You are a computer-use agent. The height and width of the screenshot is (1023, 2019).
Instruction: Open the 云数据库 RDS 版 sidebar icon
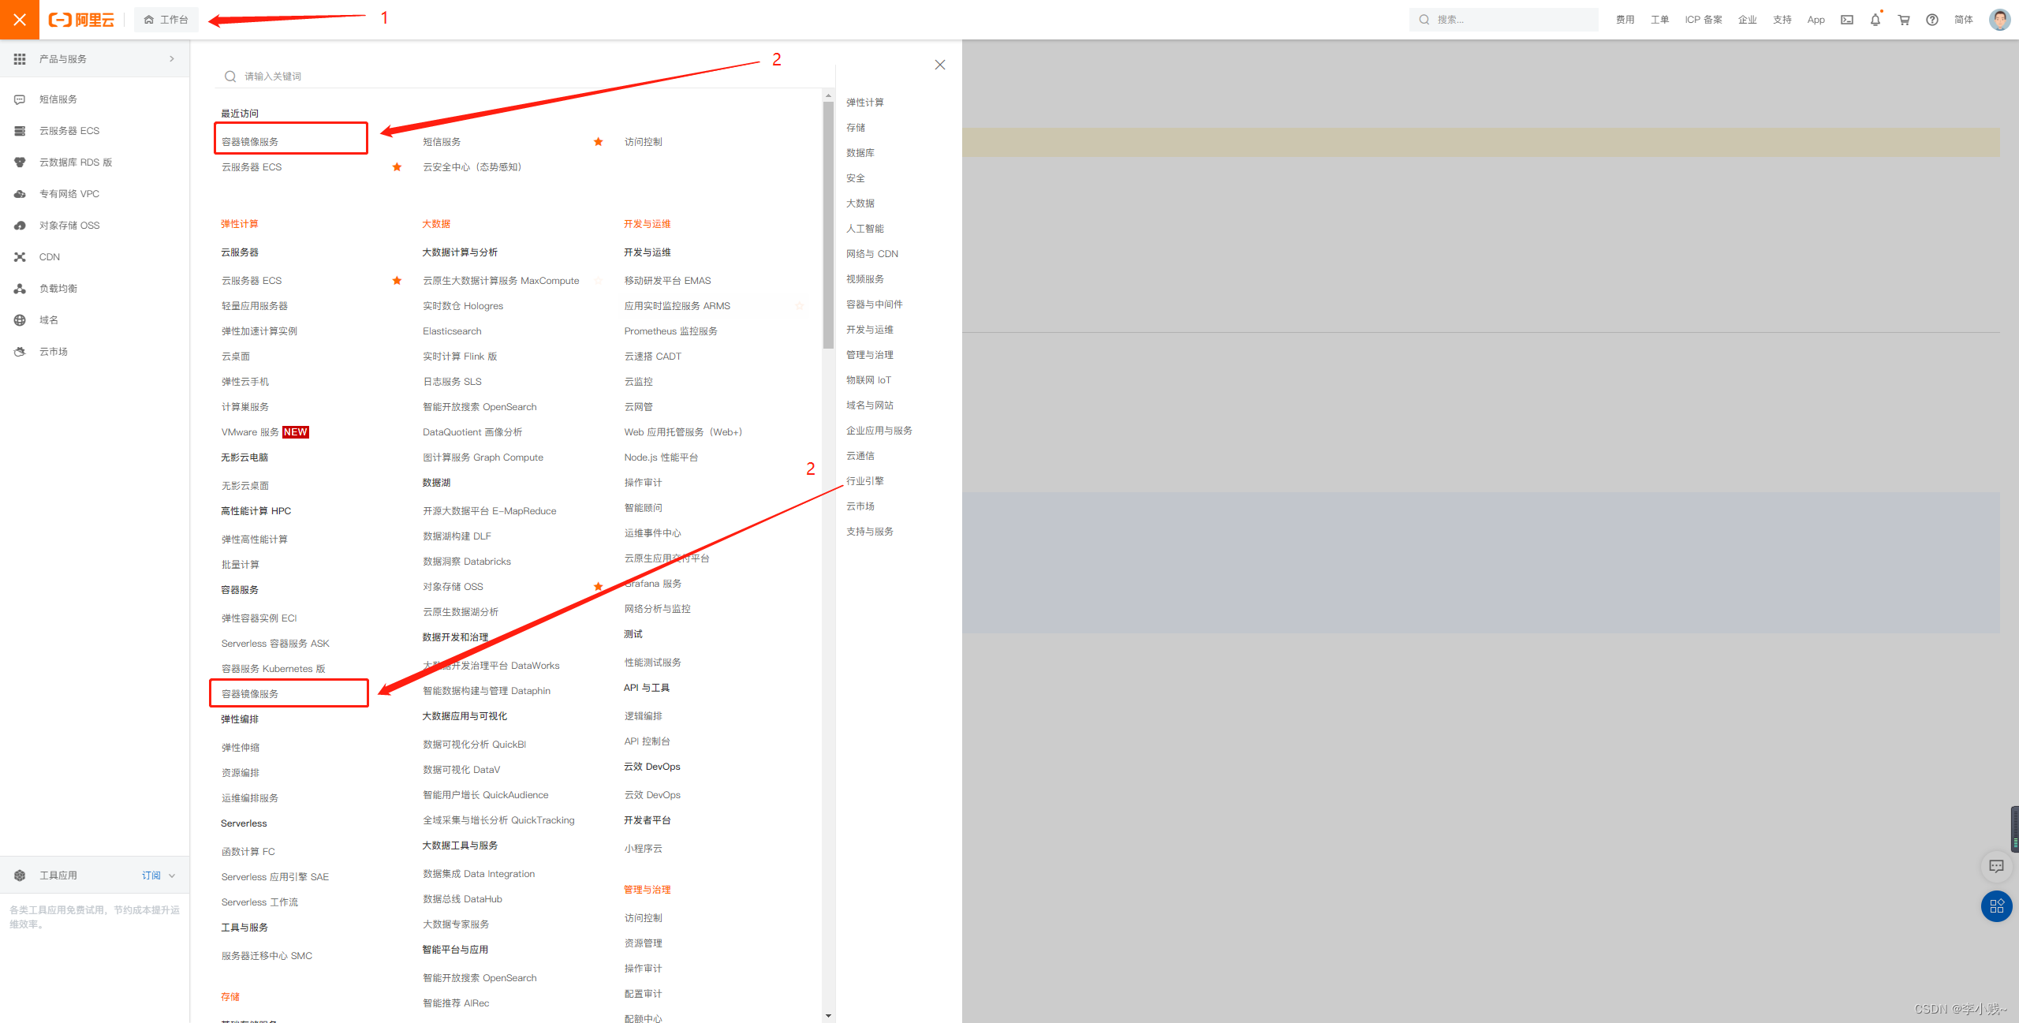coord(20,162)
